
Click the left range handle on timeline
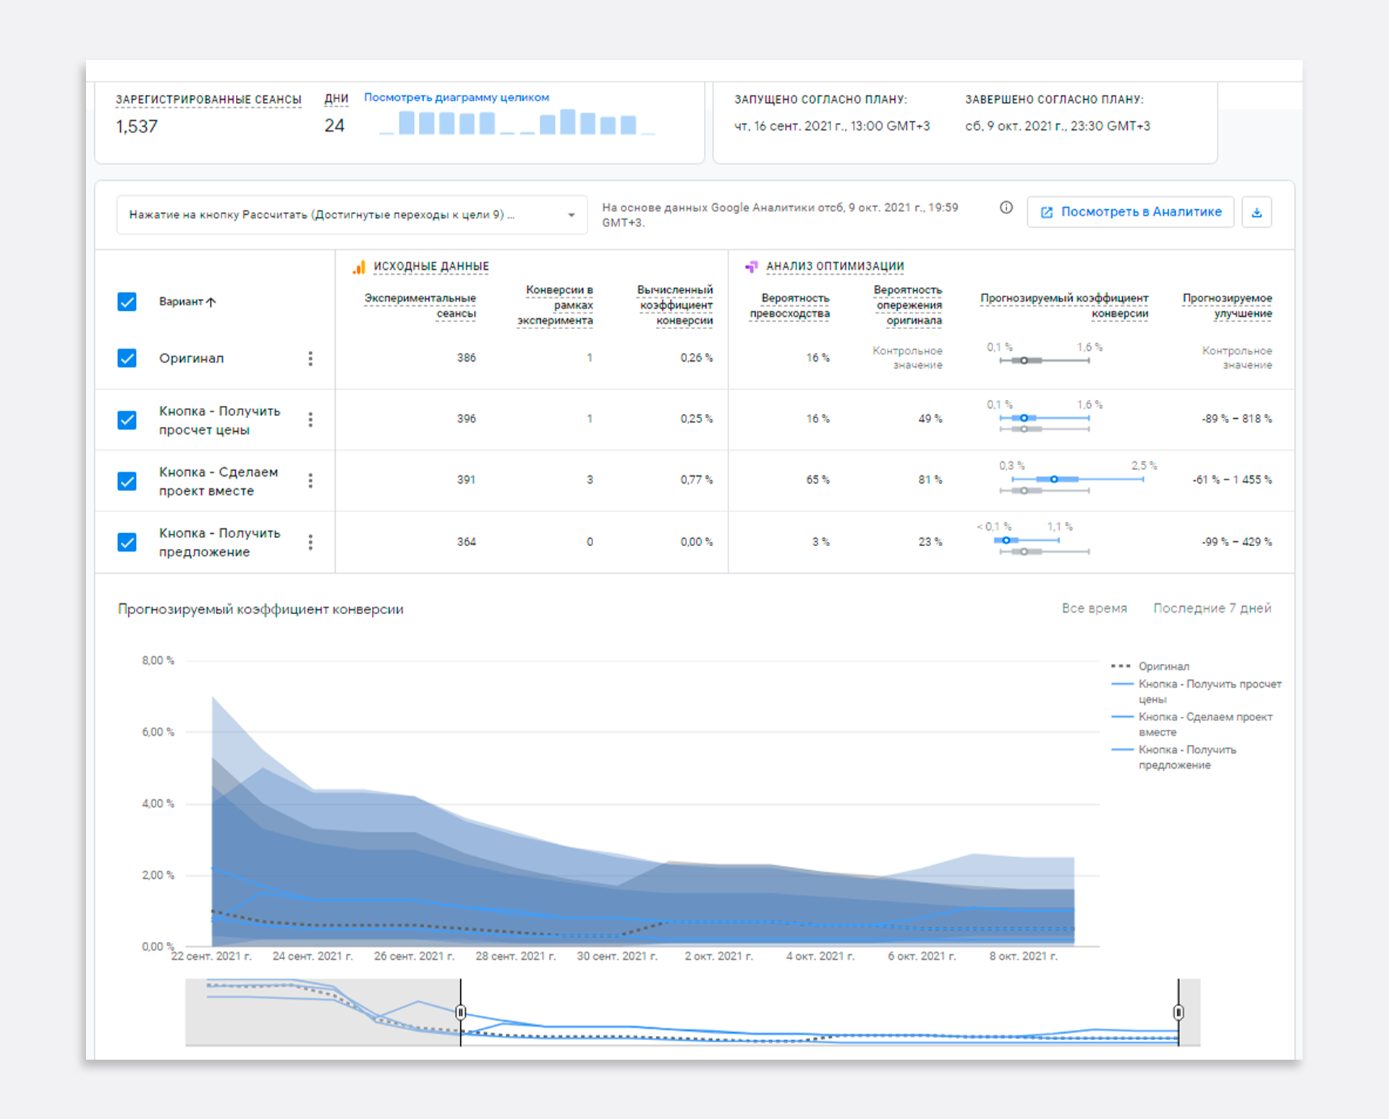(461, 1012)
